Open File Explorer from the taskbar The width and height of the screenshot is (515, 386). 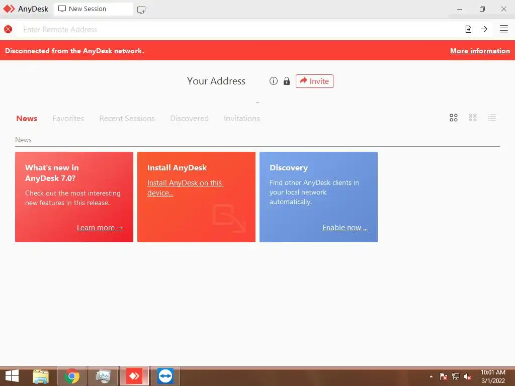(x=41, y=376)
